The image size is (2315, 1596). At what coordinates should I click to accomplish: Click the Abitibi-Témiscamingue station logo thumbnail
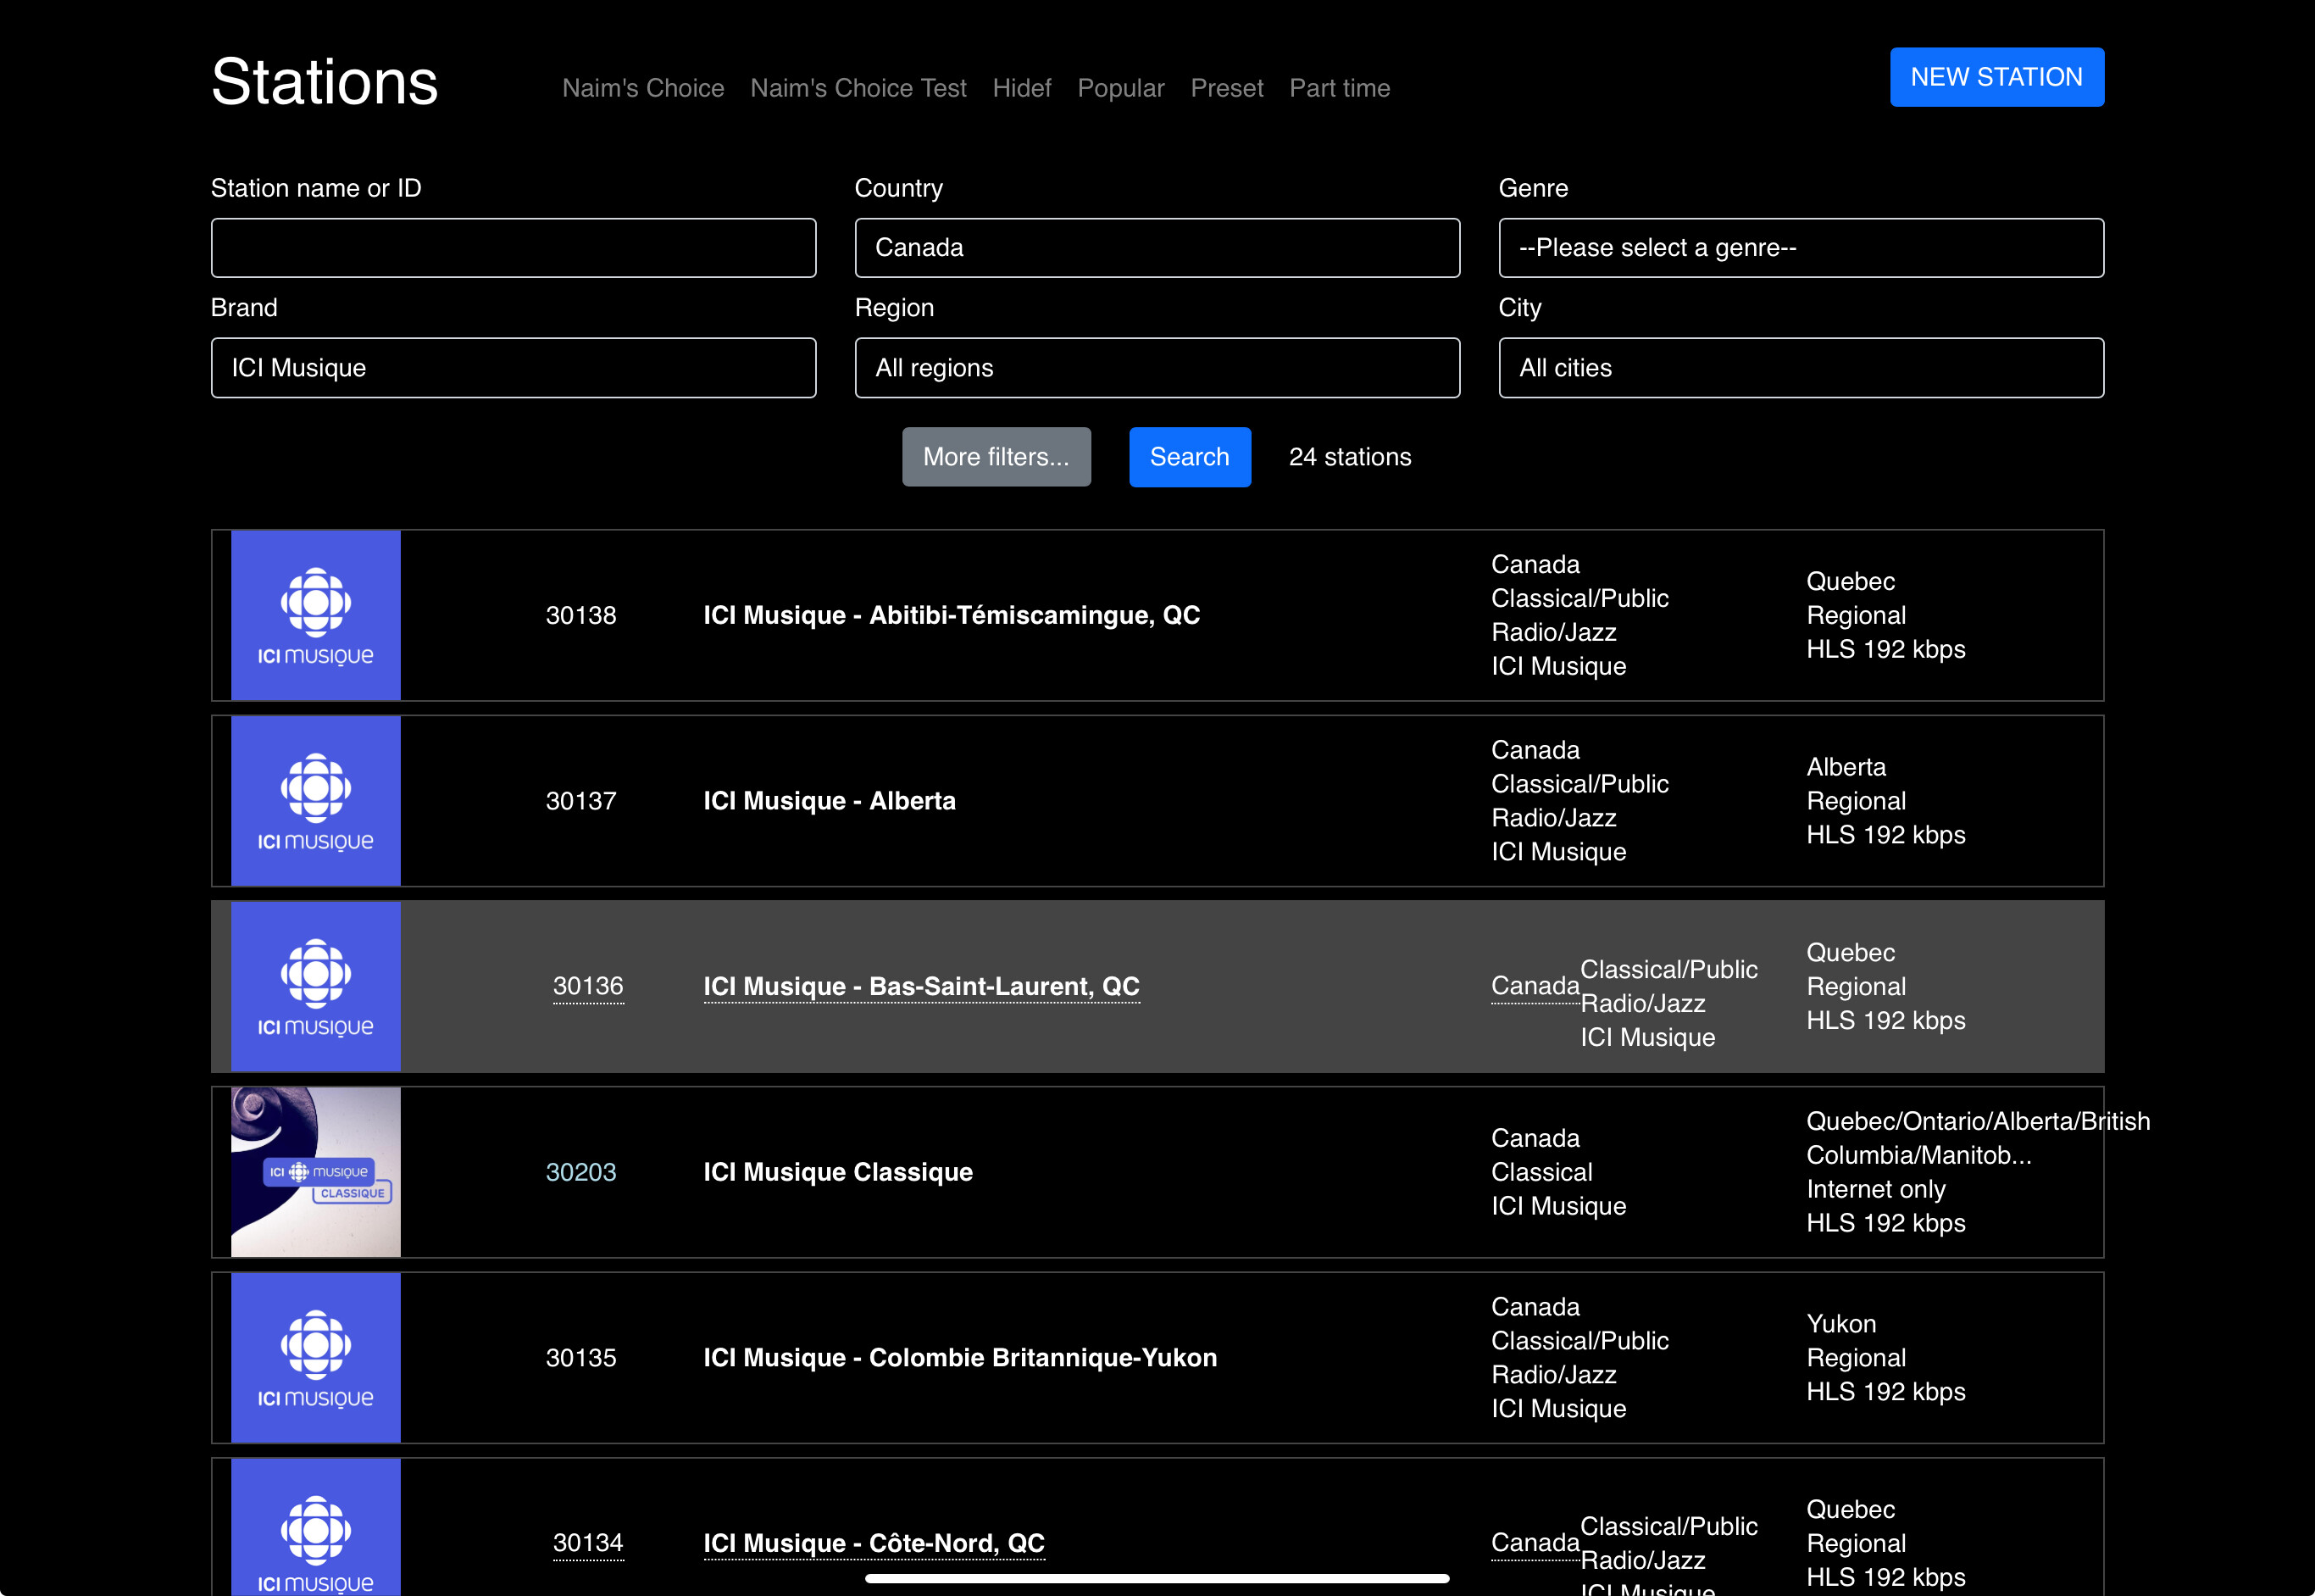tap(316, 615)
